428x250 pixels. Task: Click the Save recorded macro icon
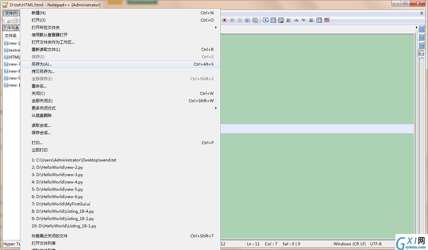tap(255, 20)
